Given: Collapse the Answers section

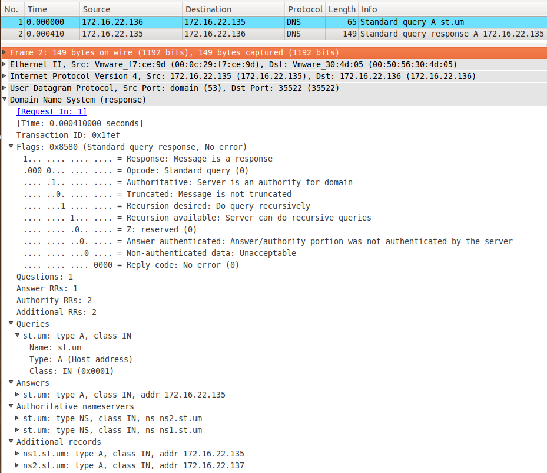Looking at the screenshot, I should point(11,383).
